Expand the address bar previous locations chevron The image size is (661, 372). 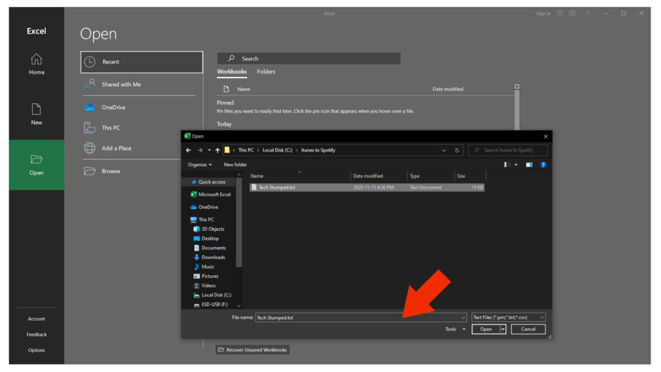click(x=444, y=150)
